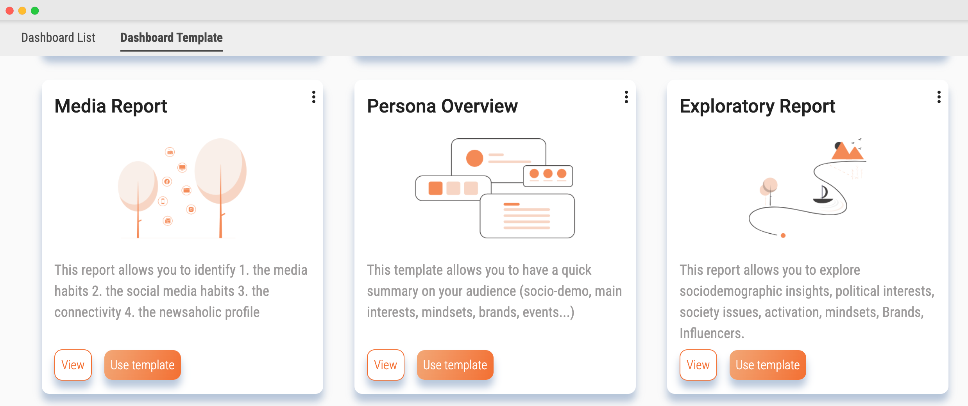968x406 pixels.
Task: Click the Persona Overview card title
Action: (x=442, y=106)
